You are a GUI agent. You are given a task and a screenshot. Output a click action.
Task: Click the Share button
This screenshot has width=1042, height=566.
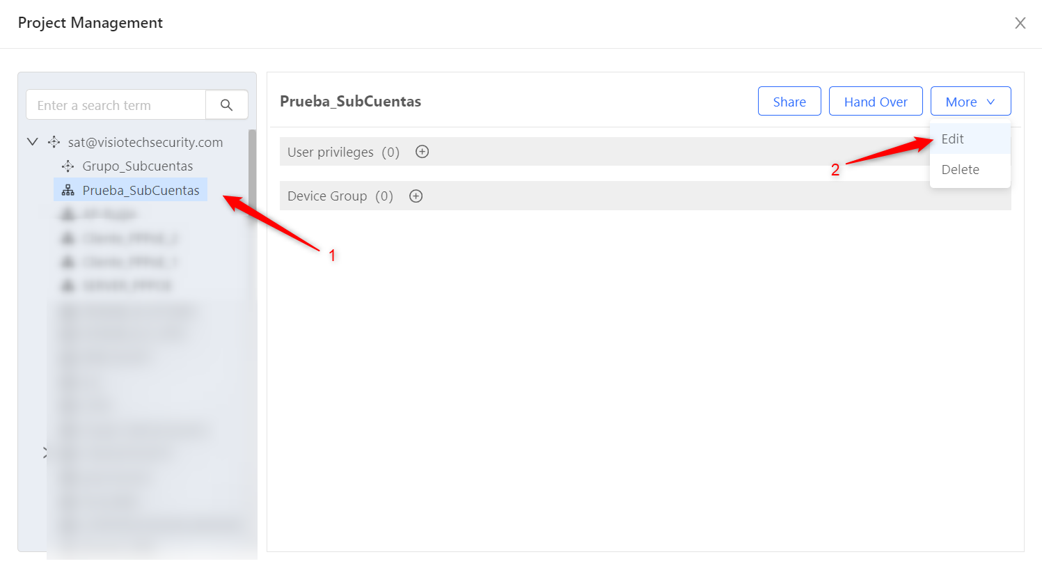pyautogui.click(x=789, y=102)
